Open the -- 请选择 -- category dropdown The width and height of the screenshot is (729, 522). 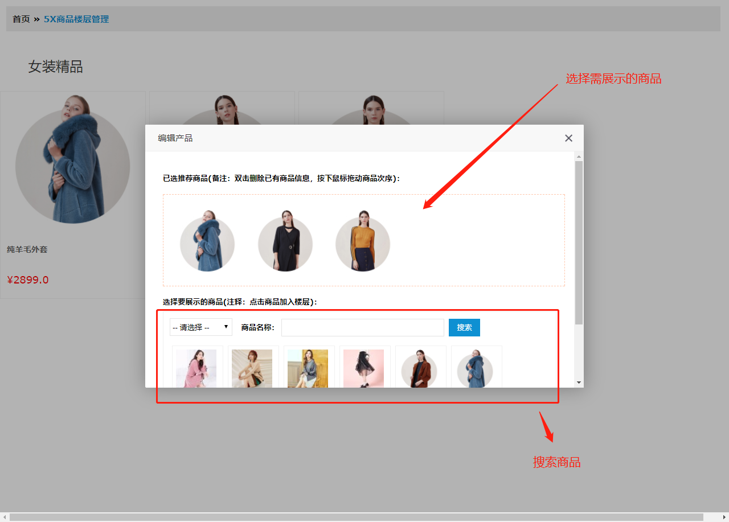coord(201,327)
